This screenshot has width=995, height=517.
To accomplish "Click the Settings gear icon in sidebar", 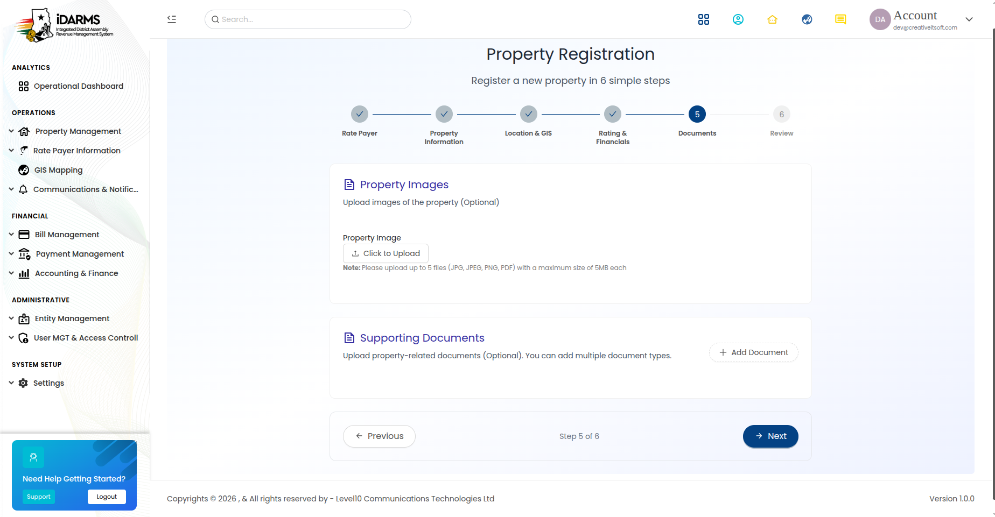I will 23,383.
